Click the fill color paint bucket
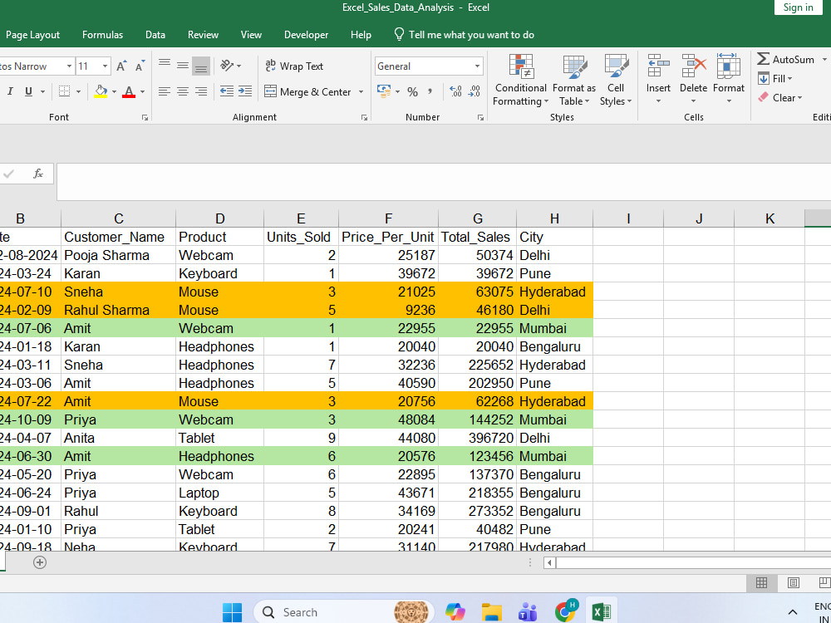The width and height of the screenshot is (831, 623). pos(101,91)
